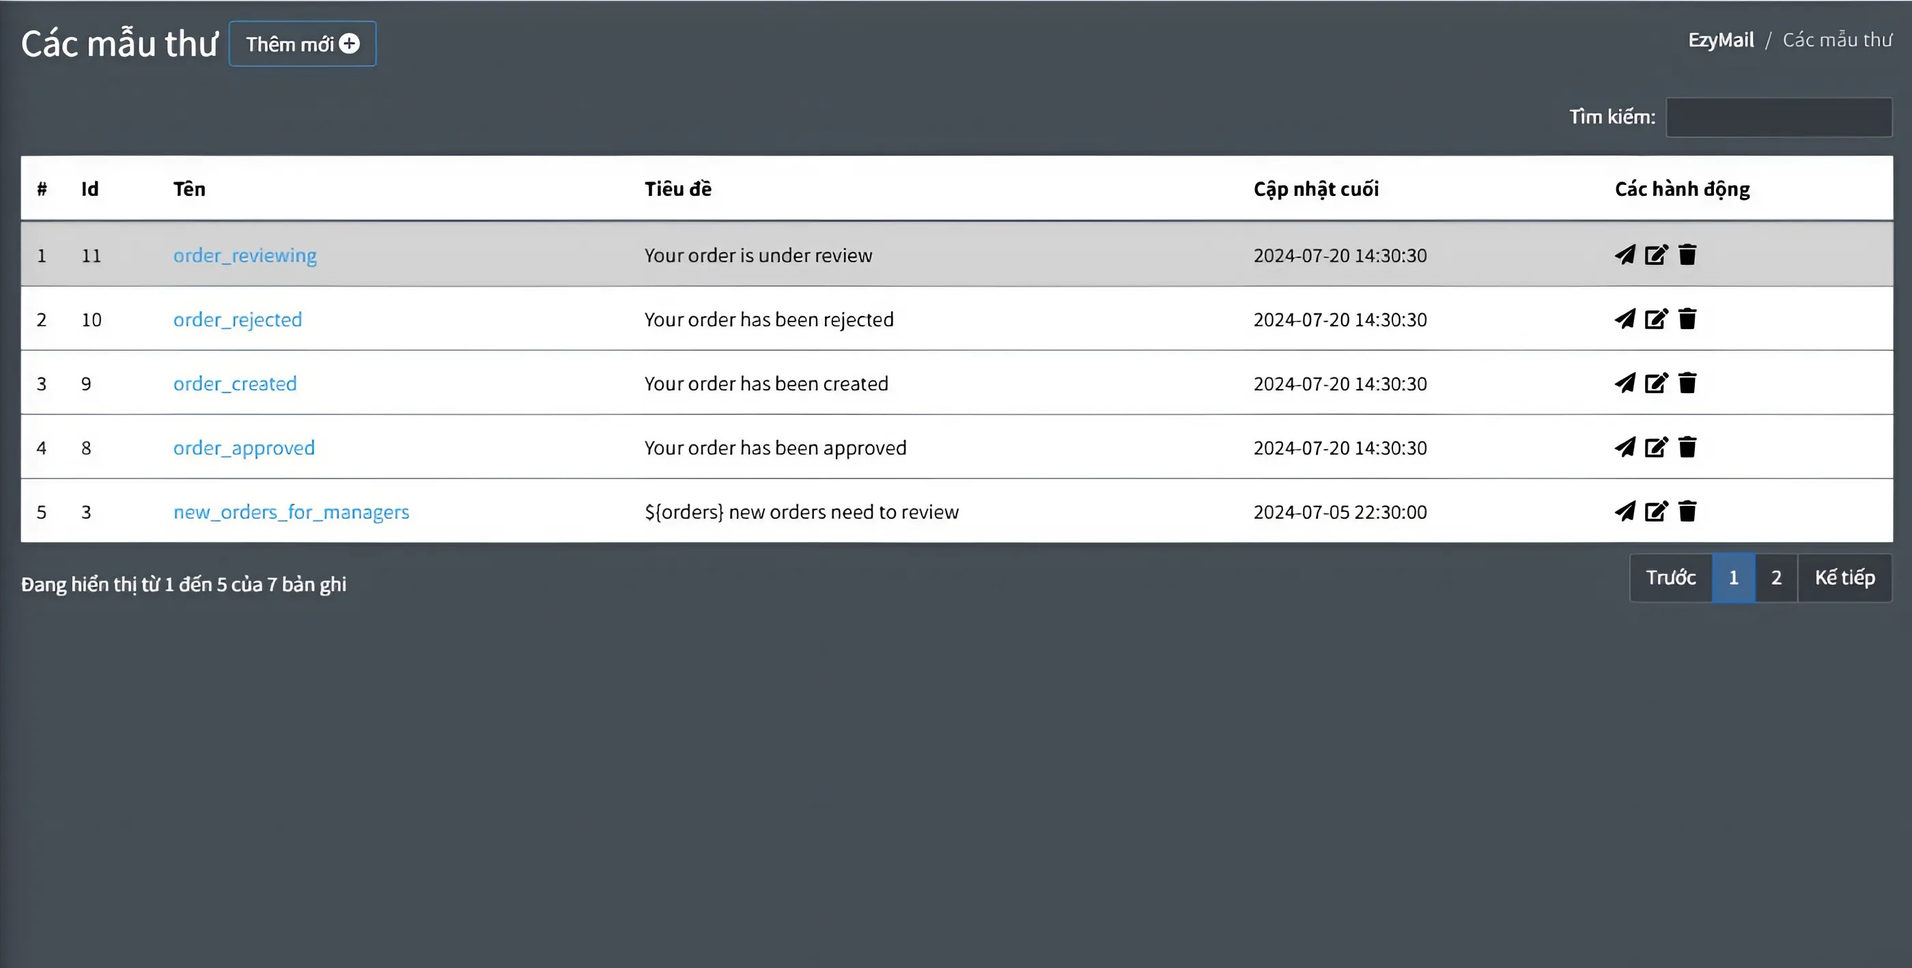Screen dimensions: 1912x968
Task: Open the new_orders_for_managers link
Action: click(291, 512)
